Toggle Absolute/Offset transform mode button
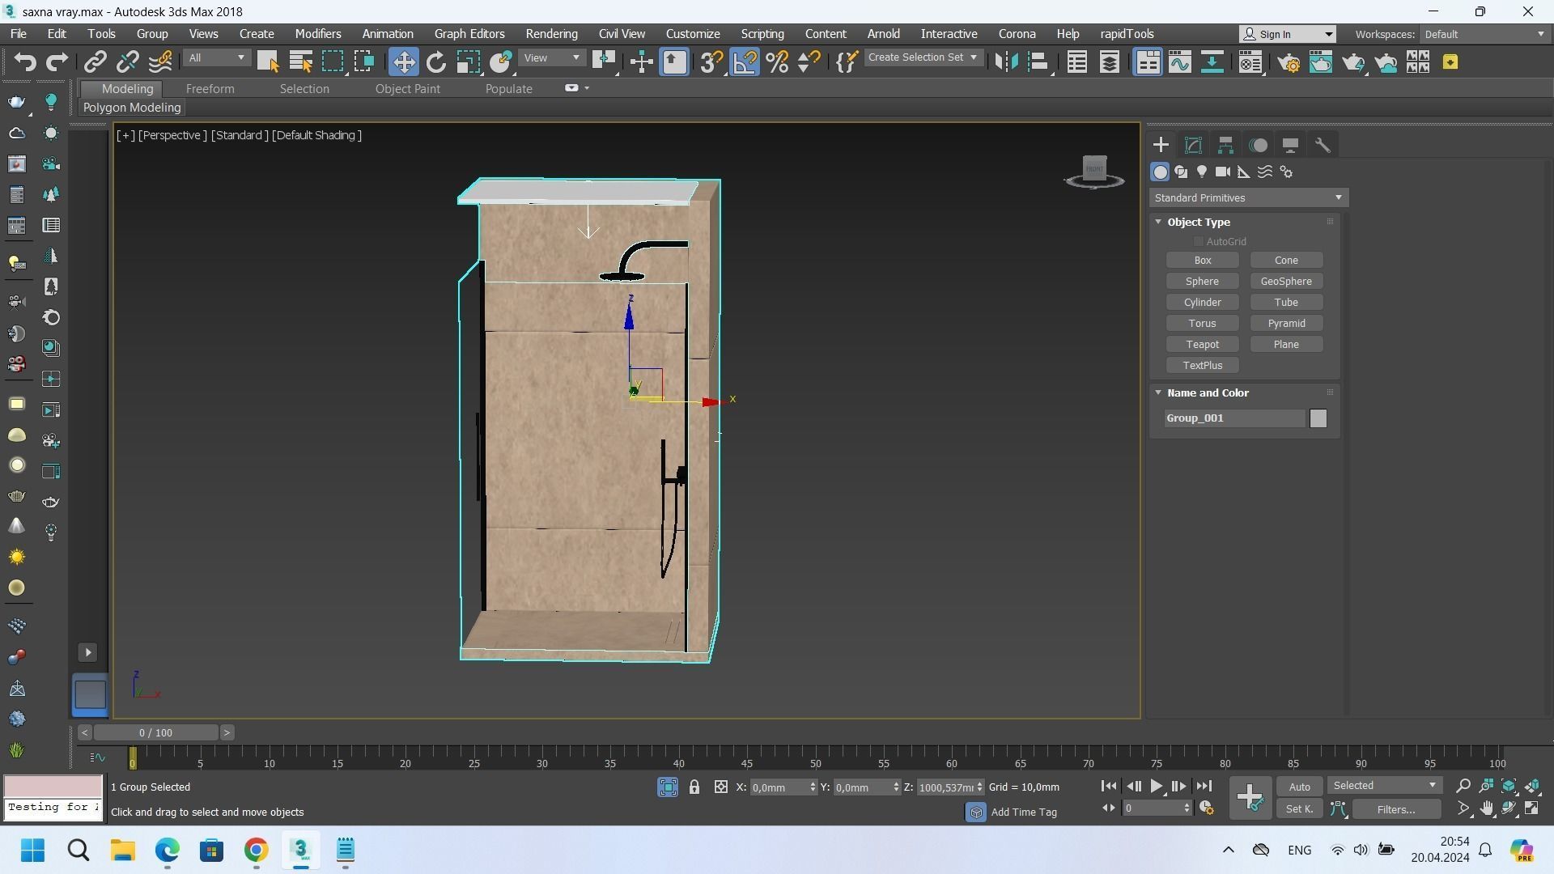The width and height of the screenshot is (1554, 874). pyautogui.click(x=721, y=787)
